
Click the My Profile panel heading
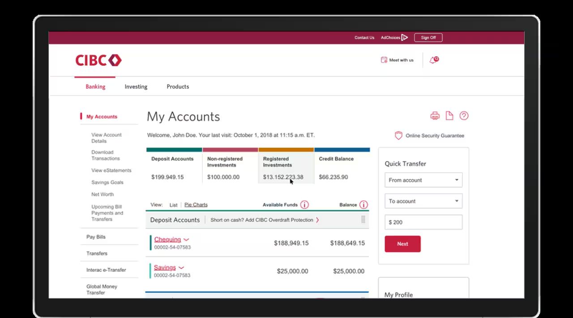pos(398,295)
